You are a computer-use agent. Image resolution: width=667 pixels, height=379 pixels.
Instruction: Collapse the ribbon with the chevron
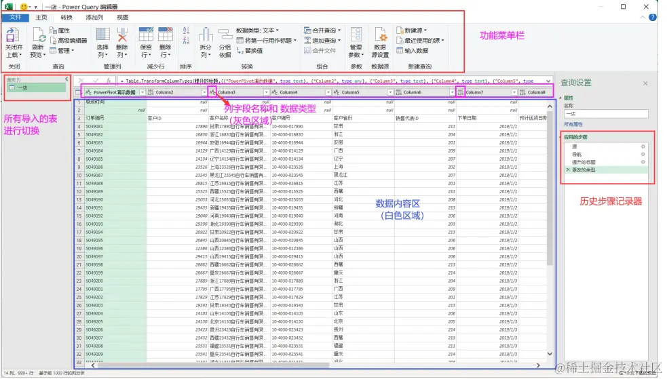coord(643,18)
